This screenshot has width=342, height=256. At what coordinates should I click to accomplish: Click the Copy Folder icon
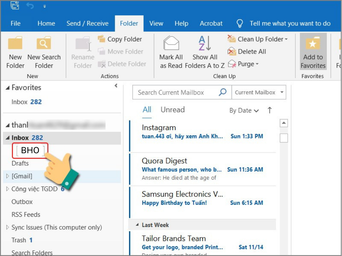[102, 39]
